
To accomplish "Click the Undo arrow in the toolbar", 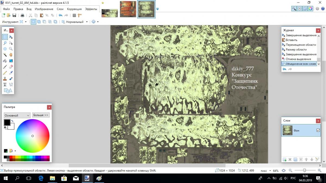I will coord(60,15).
